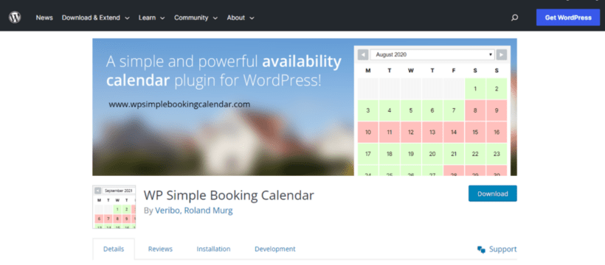
Task: Expand the Learn menu chevron
Action: 162,18
